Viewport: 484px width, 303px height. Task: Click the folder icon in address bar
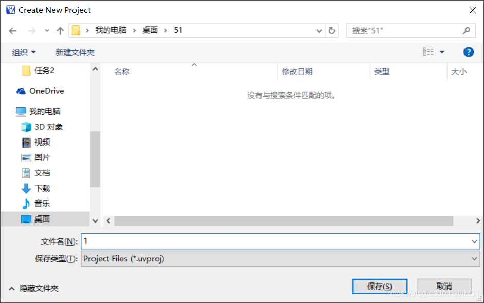(76, 30)
